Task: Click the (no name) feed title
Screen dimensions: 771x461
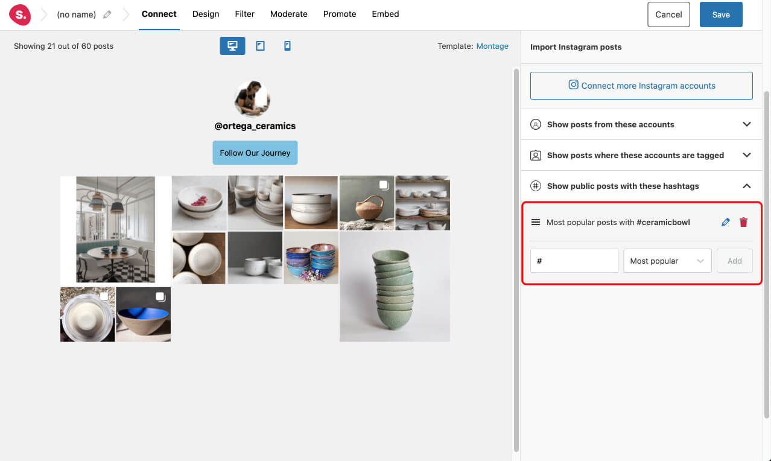Action: (x=76, y=14)
